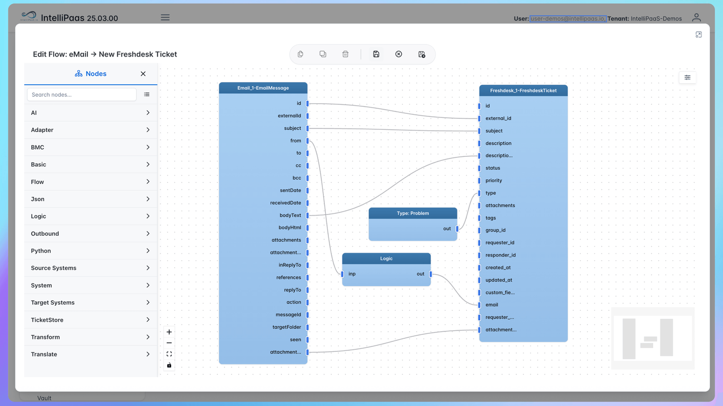
Task: Expand the Logic node category
Action: pos(90,216)
